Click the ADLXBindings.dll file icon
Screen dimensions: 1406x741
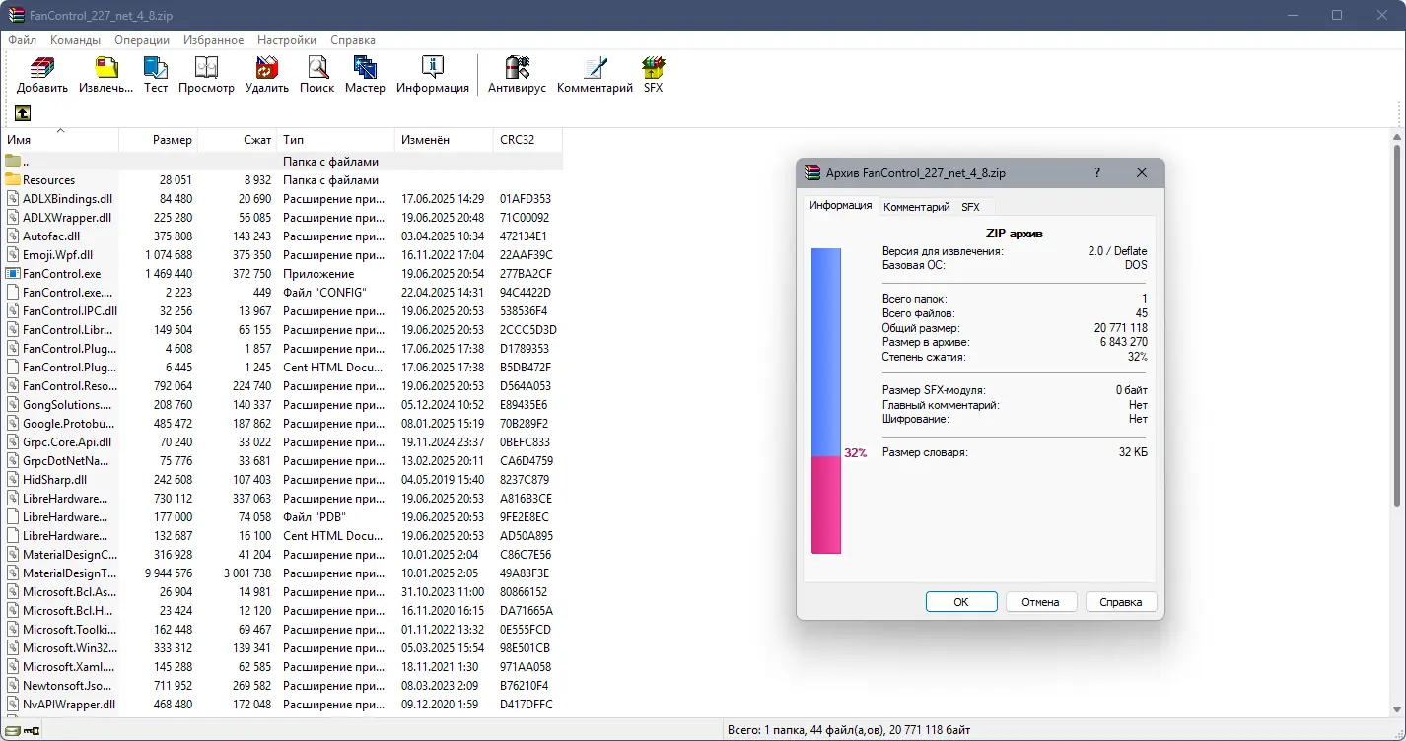13,198
